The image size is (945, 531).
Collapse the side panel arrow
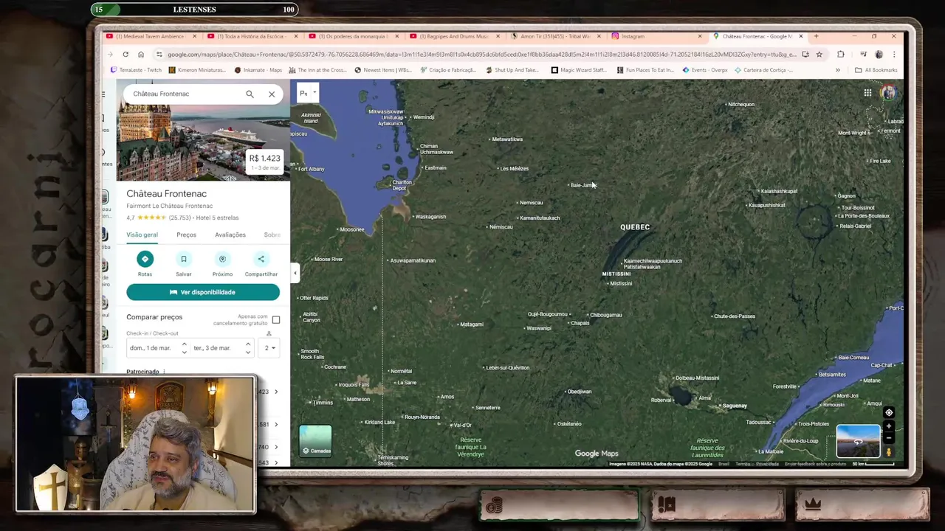point(295,273)
